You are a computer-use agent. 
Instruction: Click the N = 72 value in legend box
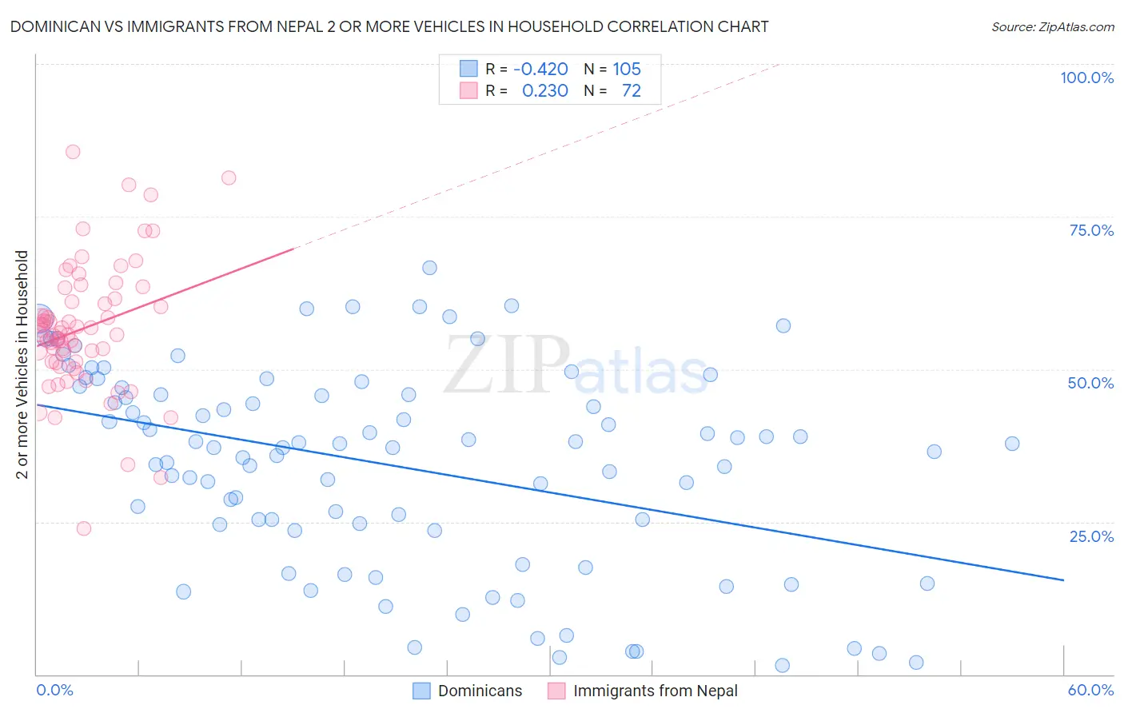click(x=612, y=90)
